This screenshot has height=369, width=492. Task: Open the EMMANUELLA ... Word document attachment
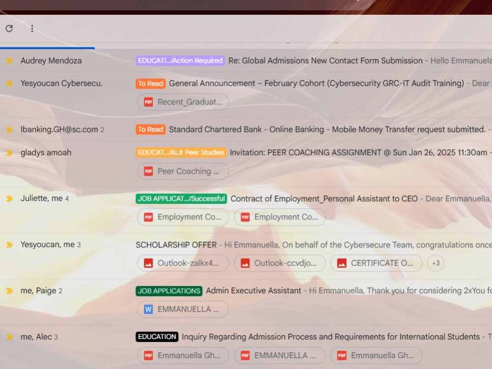click(x=183, y=309)
